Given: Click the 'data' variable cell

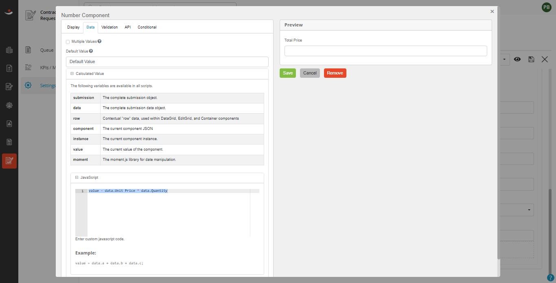Looking at the screenshot, I should pos(85,108).
